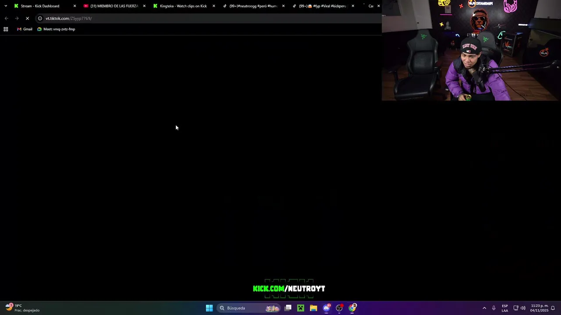The width and height of the screenshot is (561, 315).
Task: Open the Meet: vmq-zvtz-fmp bookmark
Action: tap(56, 29)
